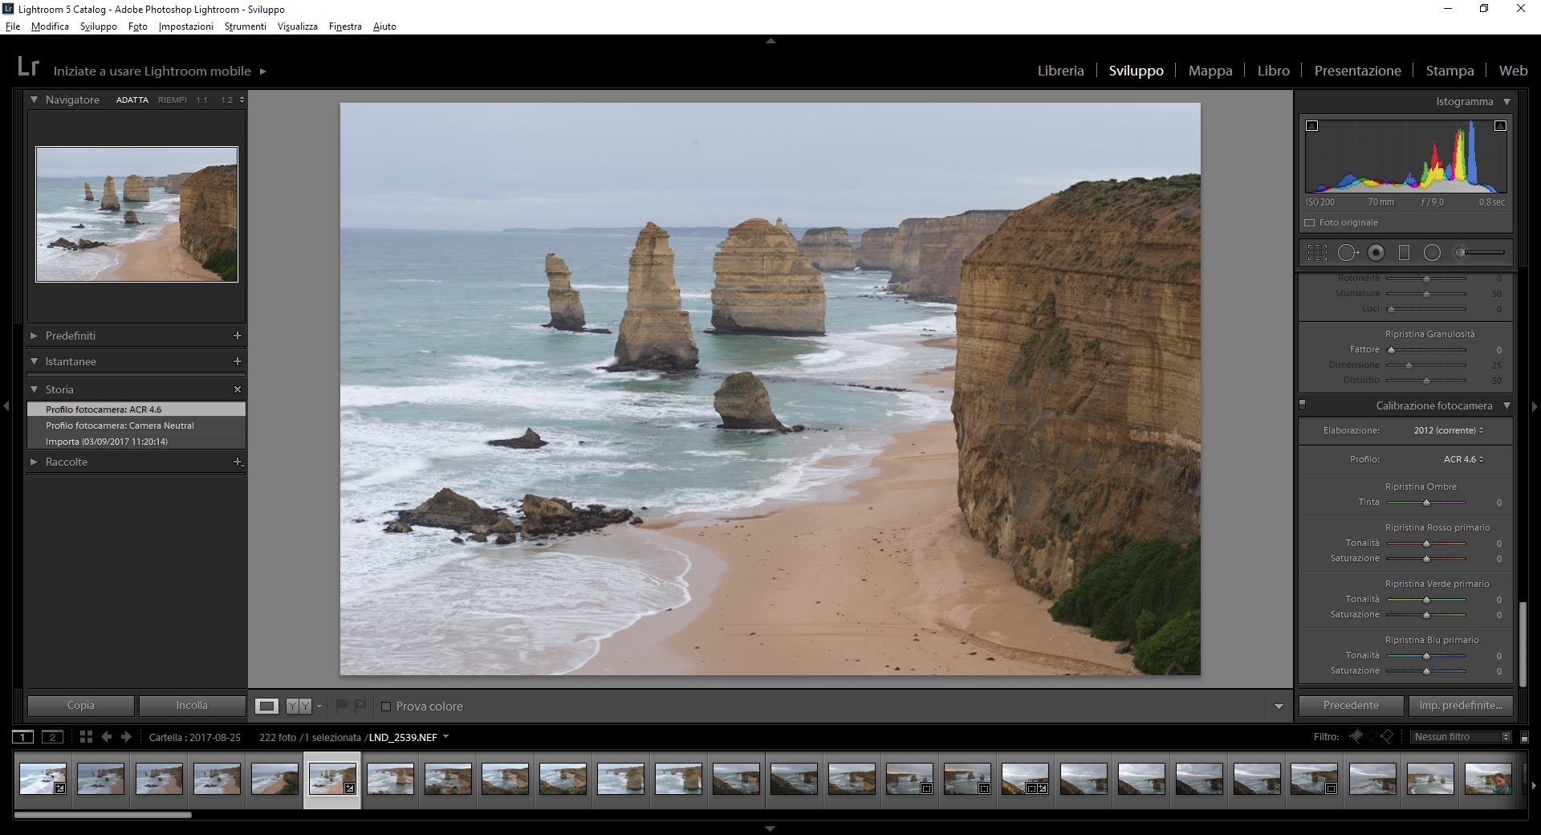
Task: Tick the Foto originale checkbox
Action: pos(1310,223)
